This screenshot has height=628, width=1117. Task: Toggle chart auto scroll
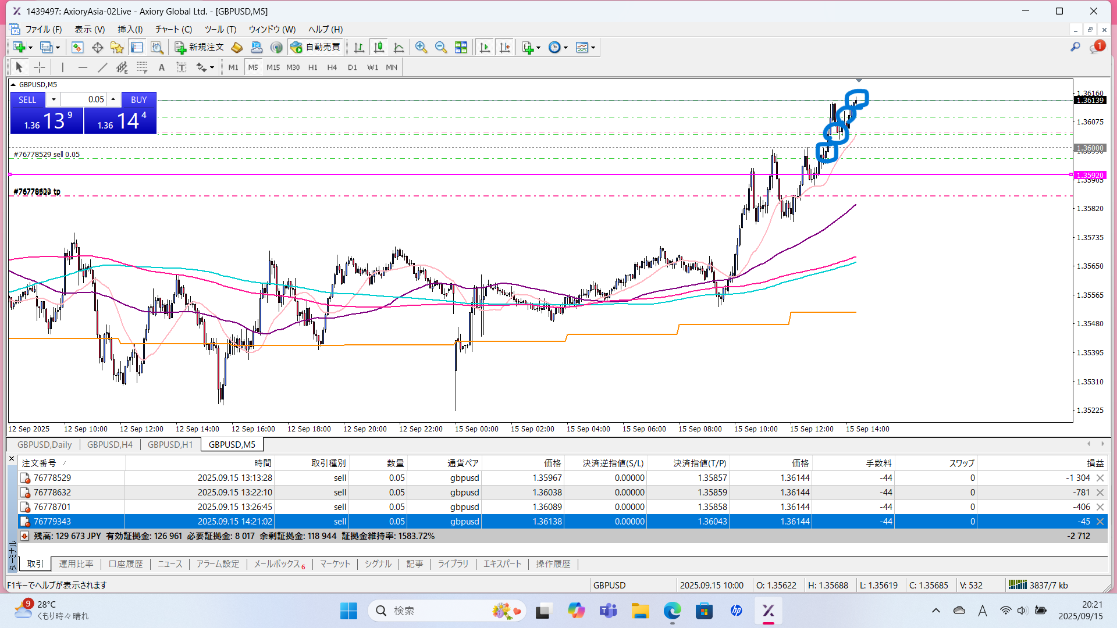click(485, 48)
